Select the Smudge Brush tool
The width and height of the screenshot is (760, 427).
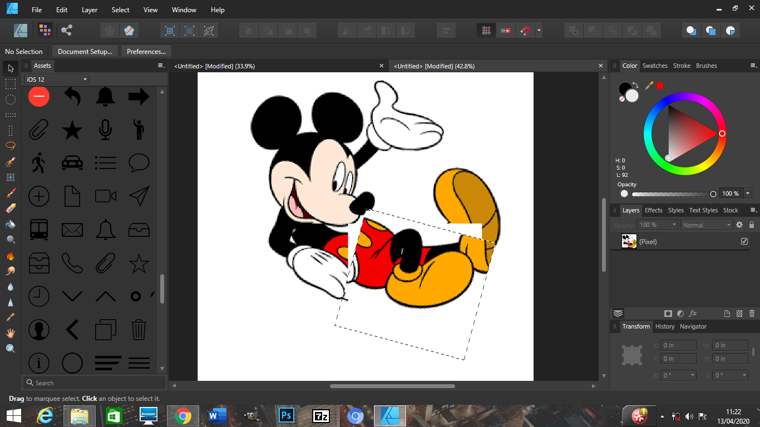11,271
